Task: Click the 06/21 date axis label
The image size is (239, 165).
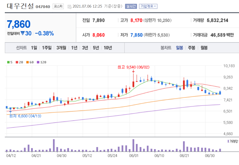Action: 184,156
